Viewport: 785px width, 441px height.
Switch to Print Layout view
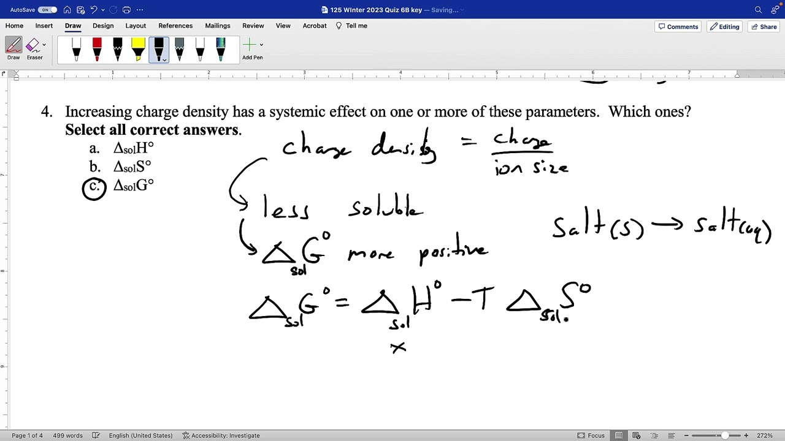point(619,435)
